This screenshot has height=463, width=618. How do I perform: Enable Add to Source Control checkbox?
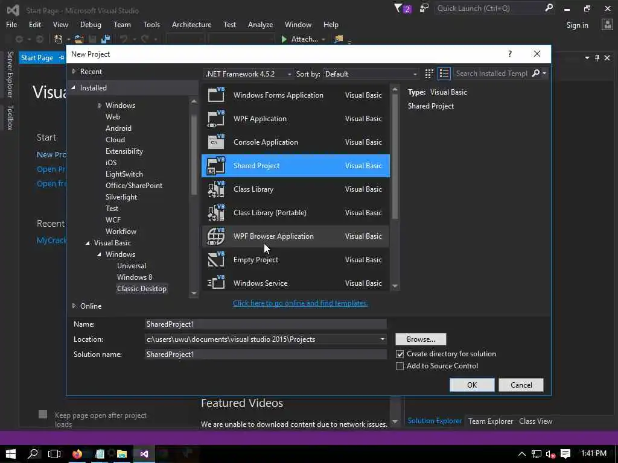click(400, 366)
